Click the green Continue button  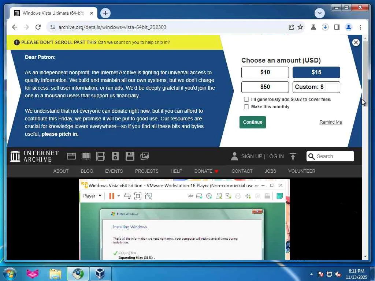click(253, 122)
